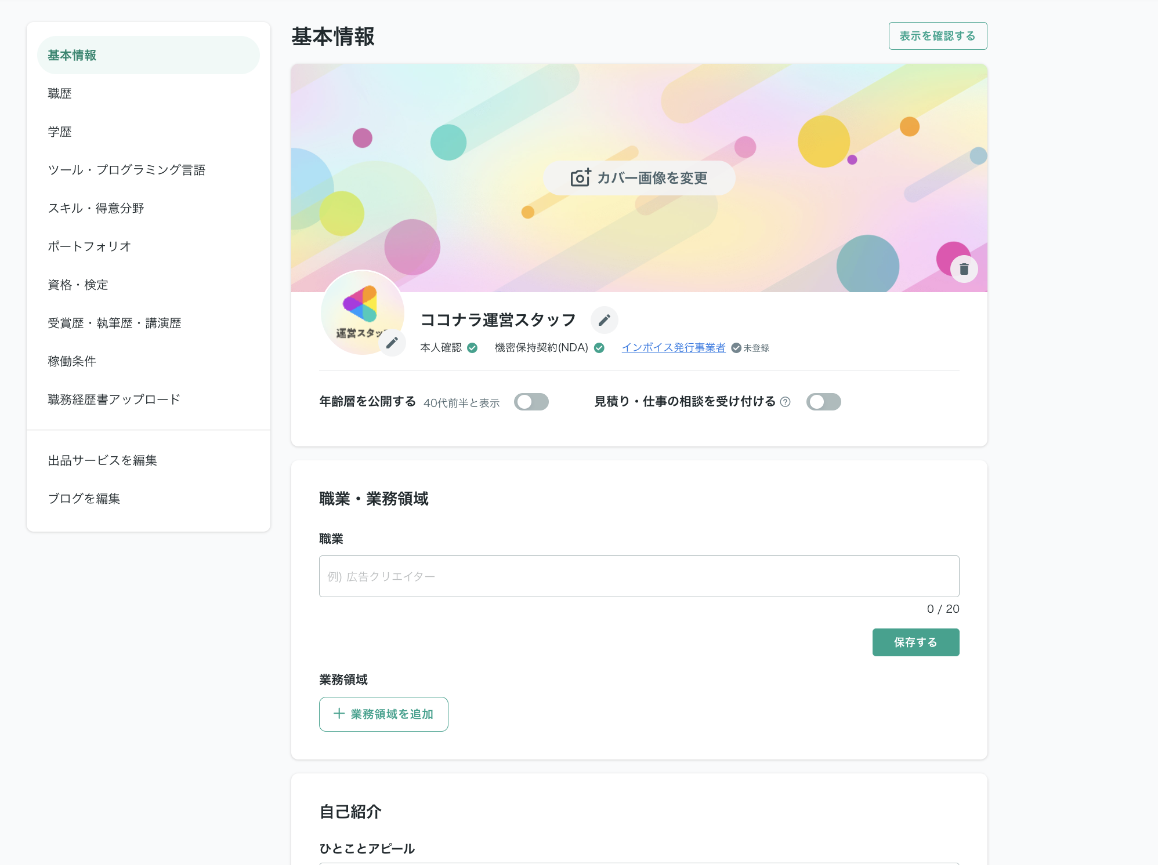This screenshot has height=865, width=1158.
Task: Click the 本人確認 verification checkmark icon
Action: pyautogui.click(x=472, y=348)
